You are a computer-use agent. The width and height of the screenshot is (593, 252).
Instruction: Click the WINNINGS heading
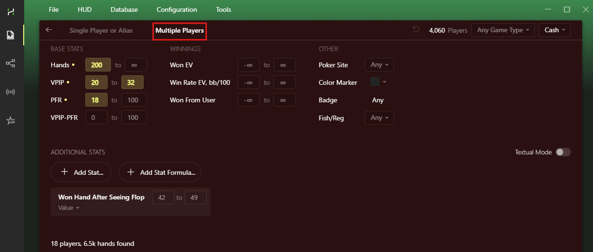coord(185,49)
